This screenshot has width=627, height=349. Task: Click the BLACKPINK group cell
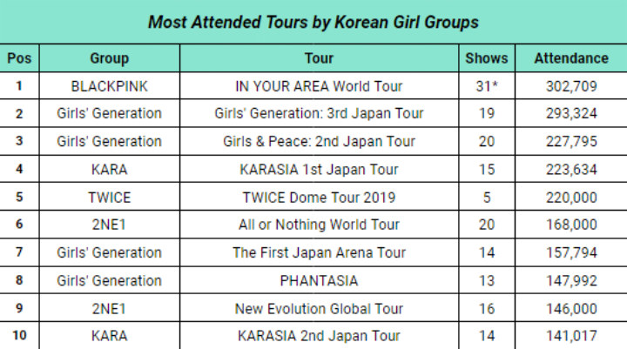point(110,86)
